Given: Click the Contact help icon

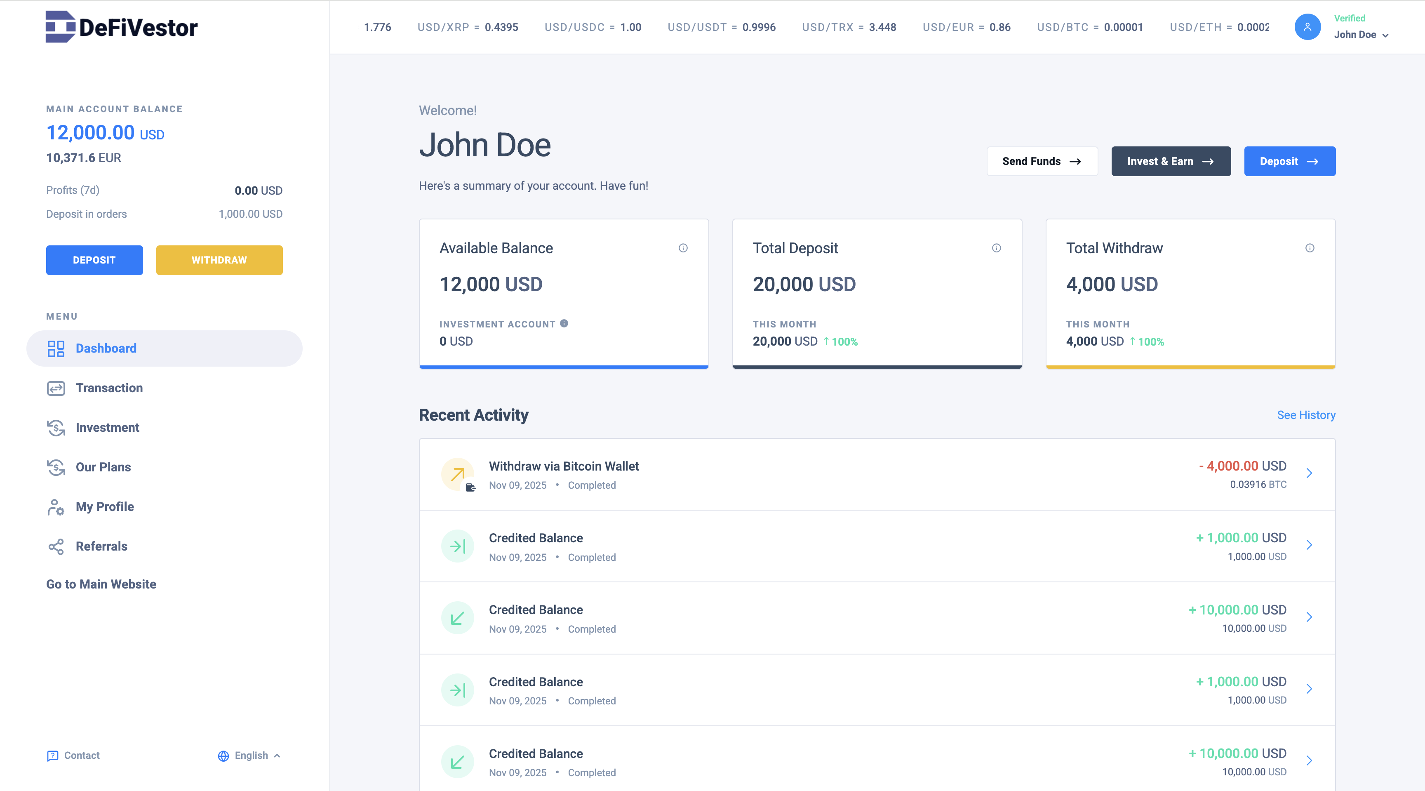Looking at the screenshot, I should pos(52,756).
